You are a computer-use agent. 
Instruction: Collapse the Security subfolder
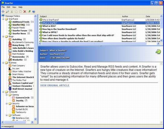(x=7, y=103)
